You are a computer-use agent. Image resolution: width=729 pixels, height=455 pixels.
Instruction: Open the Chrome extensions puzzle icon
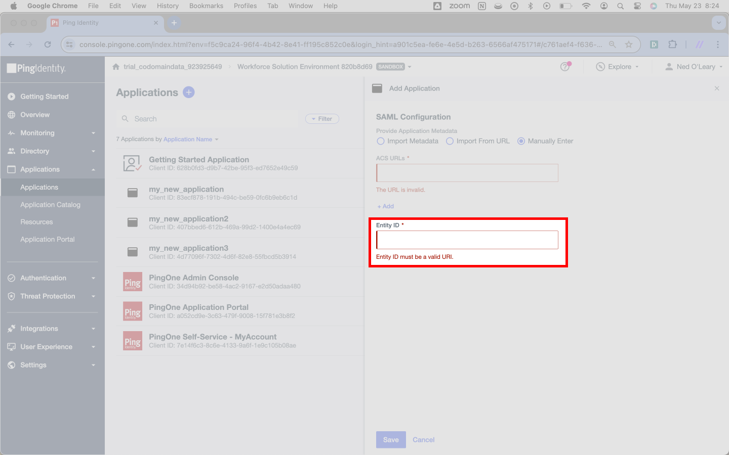pos(672,44)
